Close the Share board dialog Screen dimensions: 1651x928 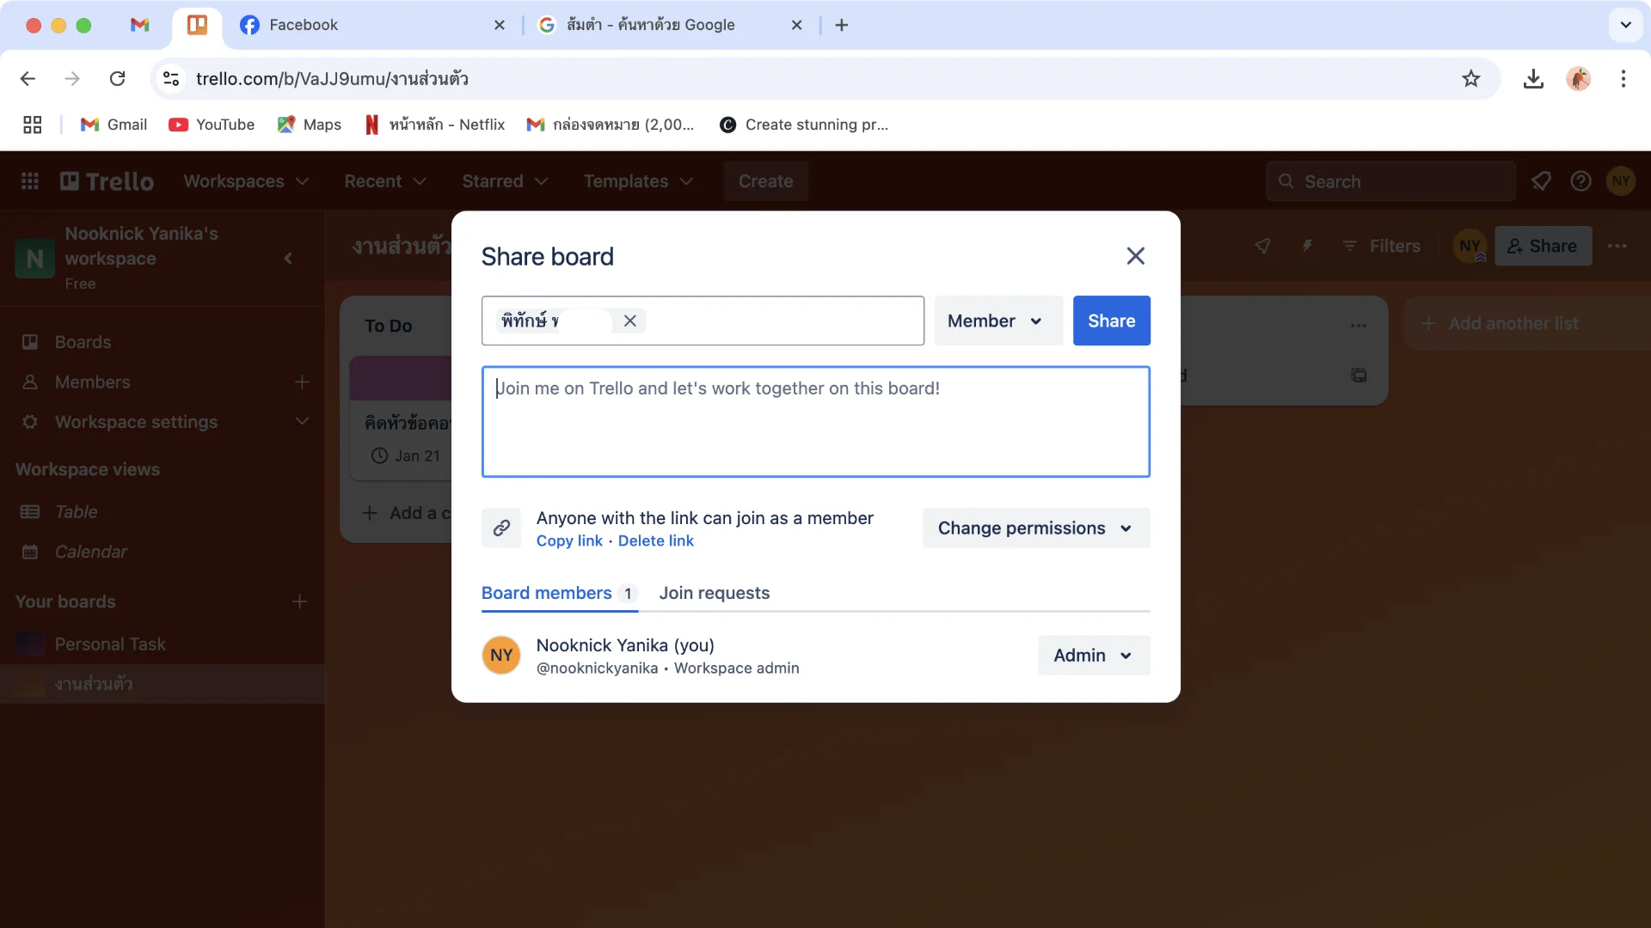pyautogui.click(x=1135, y=256)
